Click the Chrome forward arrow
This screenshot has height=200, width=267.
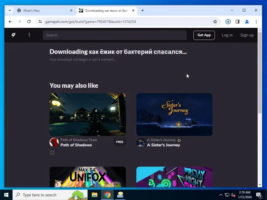tap(20, 22)
